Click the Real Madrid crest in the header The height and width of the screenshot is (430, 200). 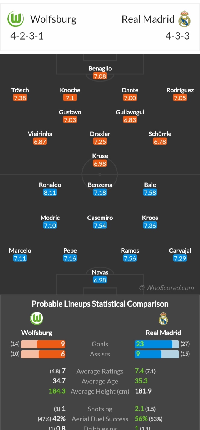pos(184,19)
